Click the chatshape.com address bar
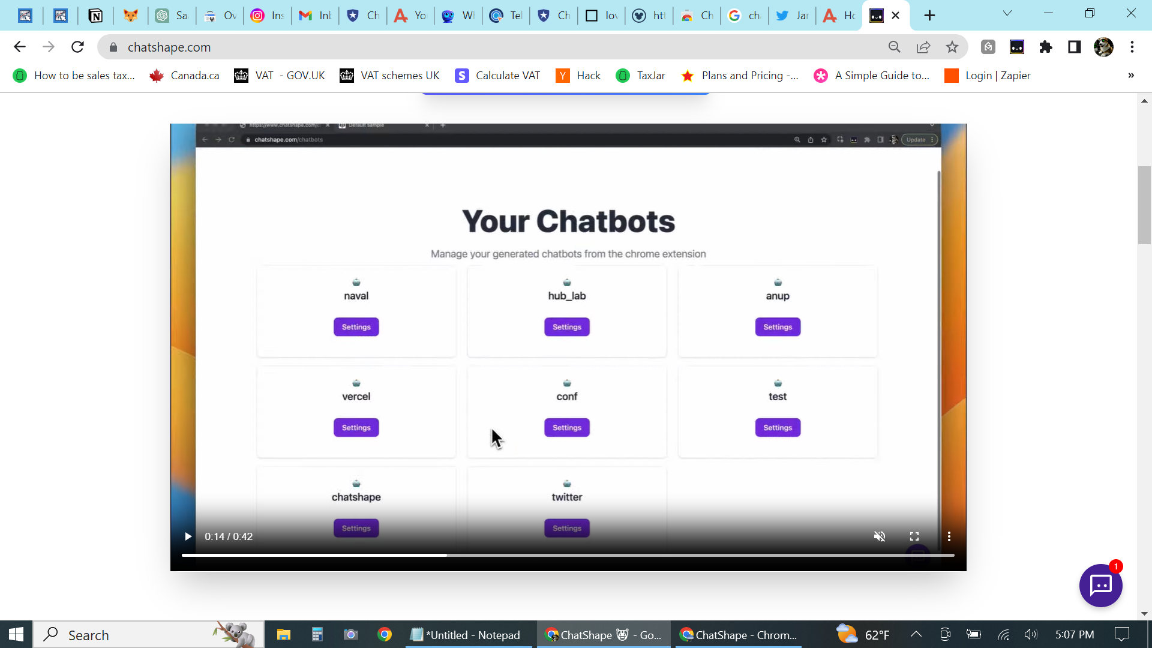 (480, 47)
